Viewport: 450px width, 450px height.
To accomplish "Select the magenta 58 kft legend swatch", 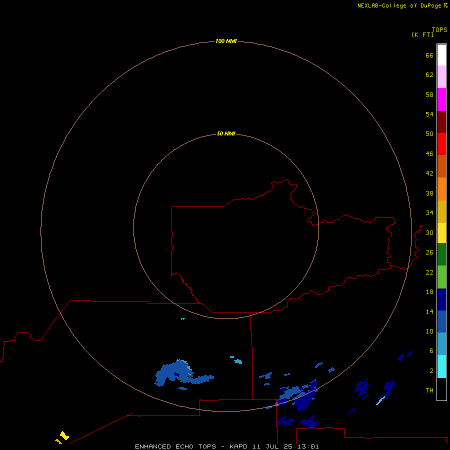I will (441, 99).
